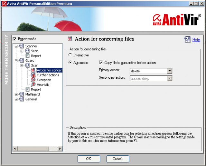
Task: Uncheck Copy file to quarantine before action
Action: [x=101, y=63]
